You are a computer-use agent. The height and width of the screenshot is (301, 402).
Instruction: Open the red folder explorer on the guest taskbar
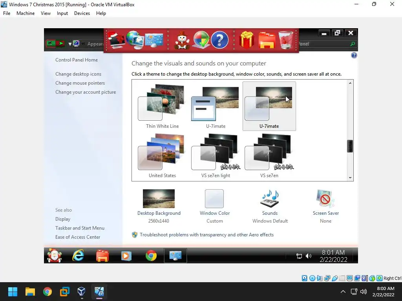[x=102, y=256]
